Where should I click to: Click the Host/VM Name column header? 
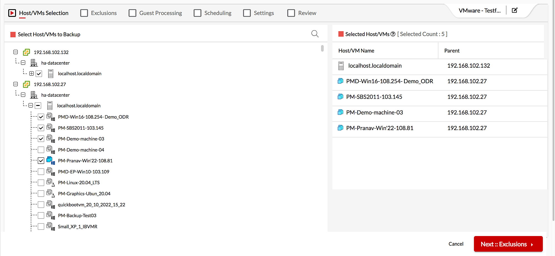tap(356, 51)
